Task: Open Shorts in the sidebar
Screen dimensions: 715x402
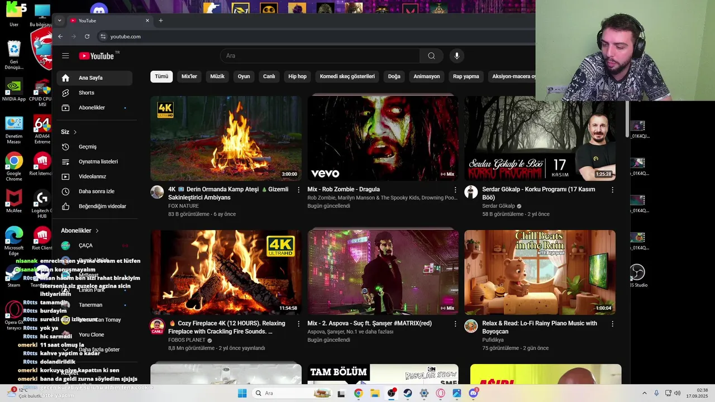Action: (94, 93)
